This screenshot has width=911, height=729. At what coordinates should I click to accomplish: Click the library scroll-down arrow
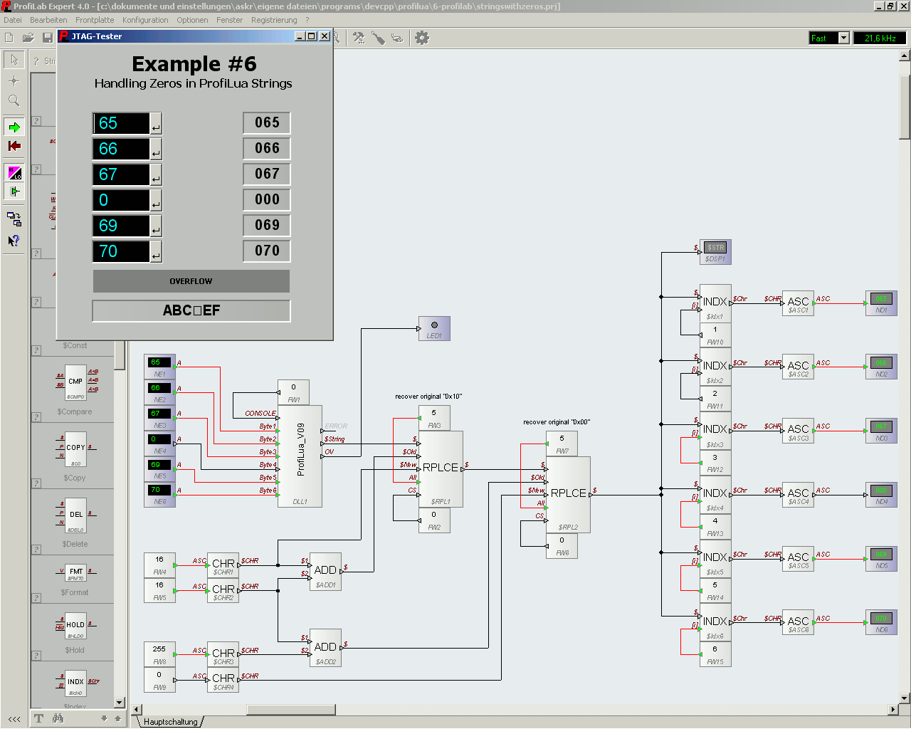click(x=120, y=703)
